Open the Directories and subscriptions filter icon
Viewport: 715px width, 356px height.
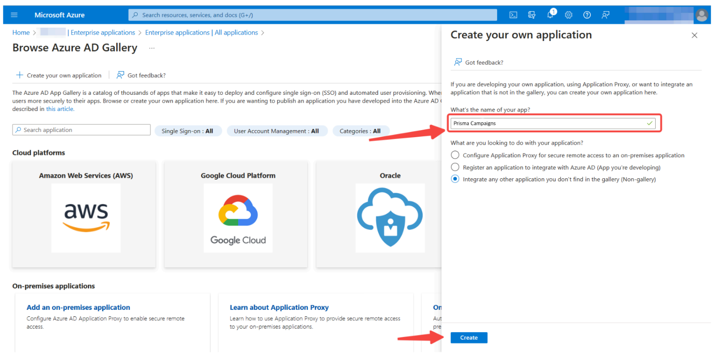[x=532, y=15]
